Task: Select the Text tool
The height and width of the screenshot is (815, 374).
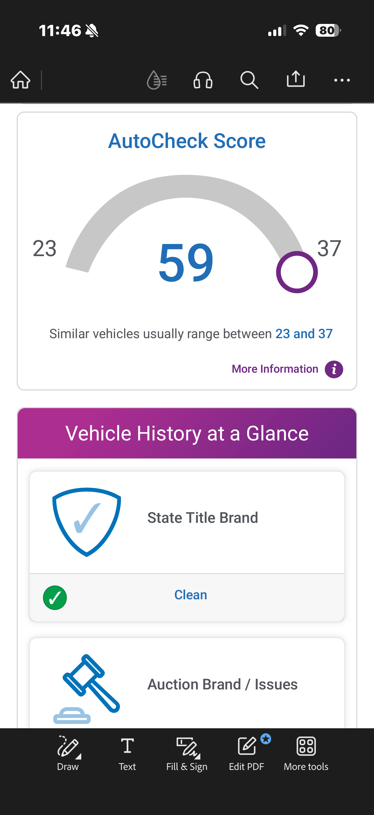Action: tap(127, 753)
